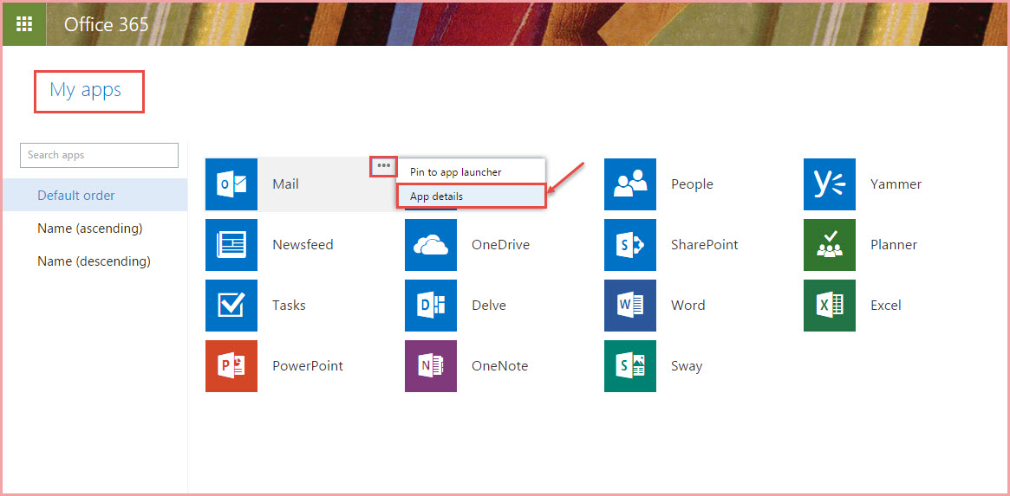Click the My apps heading
The height and width of the screenshot is (496, 1010).
pos(86,90)
